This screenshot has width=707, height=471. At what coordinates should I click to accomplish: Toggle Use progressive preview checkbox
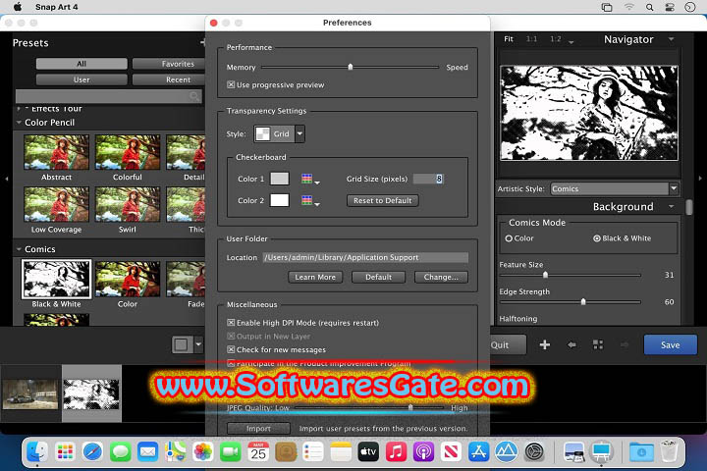click(x=231, y=84)
